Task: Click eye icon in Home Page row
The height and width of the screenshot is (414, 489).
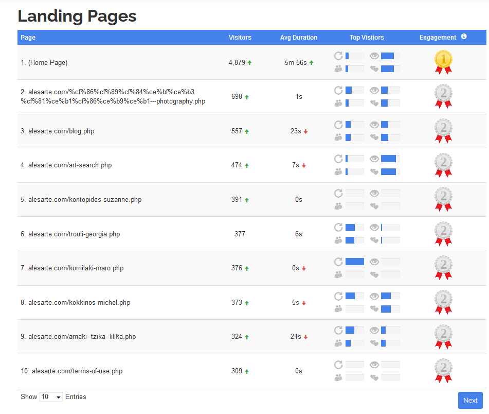Action: click(x=374, y=56)
